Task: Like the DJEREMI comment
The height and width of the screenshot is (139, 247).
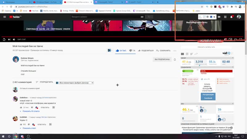Action: click(21, 124)
